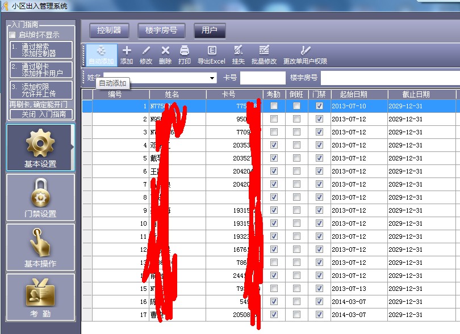Switch to 控制器 tab

[109, 30]
